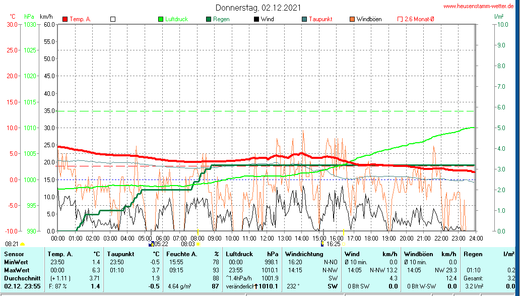This screenshot has height=296, width=521.
Task: Click the Wind legend label
Action: point(268,19)
